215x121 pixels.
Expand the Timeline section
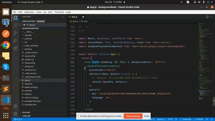point(26,116)
